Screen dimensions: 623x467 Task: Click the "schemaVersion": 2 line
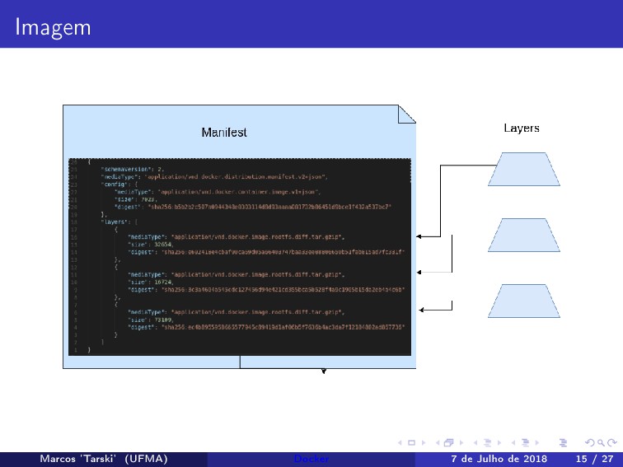pos(133,169)
